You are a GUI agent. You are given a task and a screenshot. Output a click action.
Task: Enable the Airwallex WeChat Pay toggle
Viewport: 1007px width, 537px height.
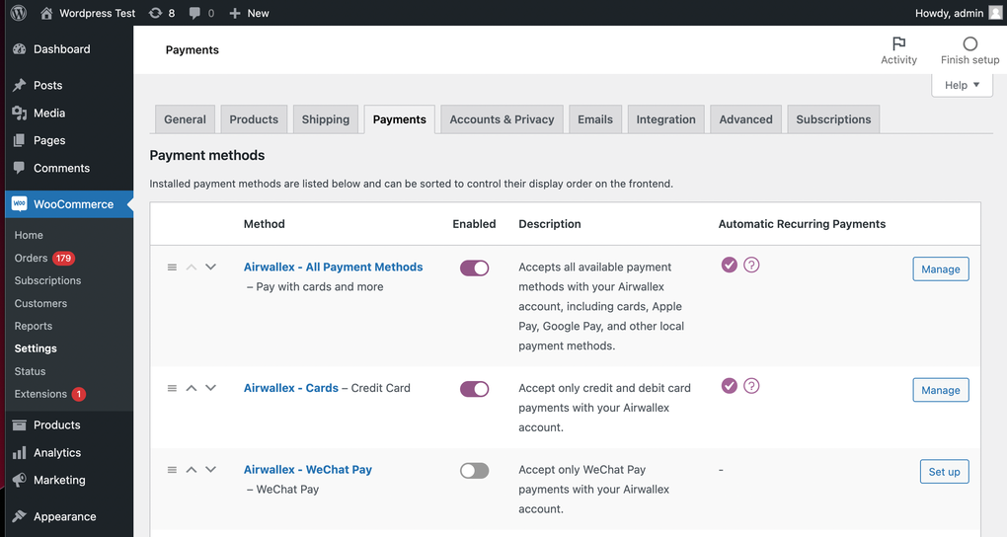pos(474,471)
